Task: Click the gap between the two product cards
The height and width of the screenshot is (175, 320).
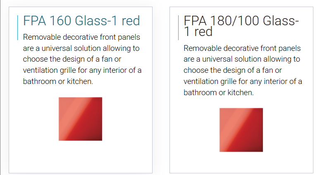Action: (161, 90)
